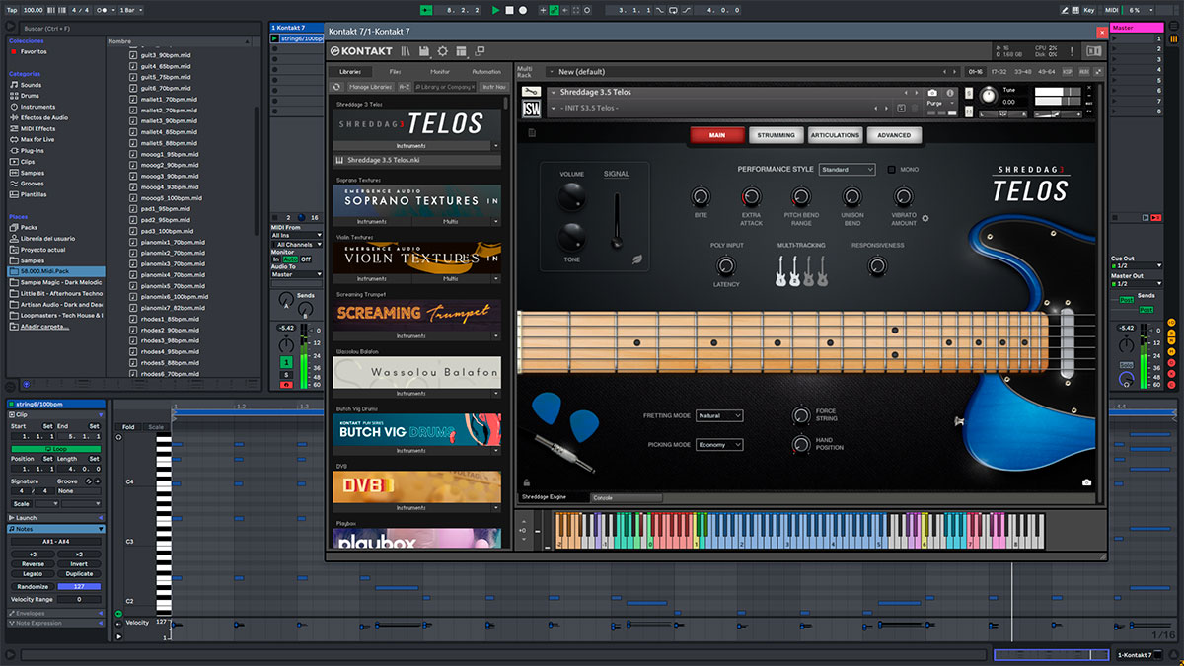Open Files tab in Kontakt browser
This screenshot has height=666, width=1184.
pos(395,72)
